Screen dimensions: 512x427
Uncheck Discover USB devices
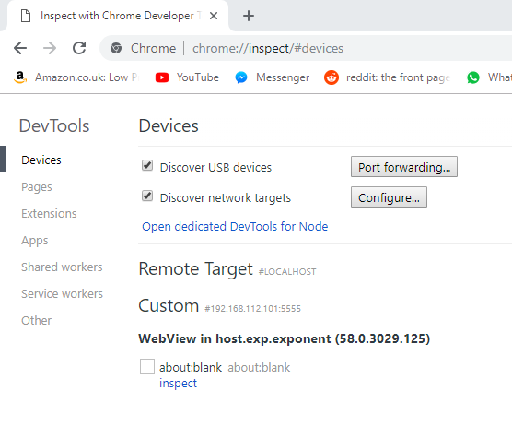pos(147,165)
